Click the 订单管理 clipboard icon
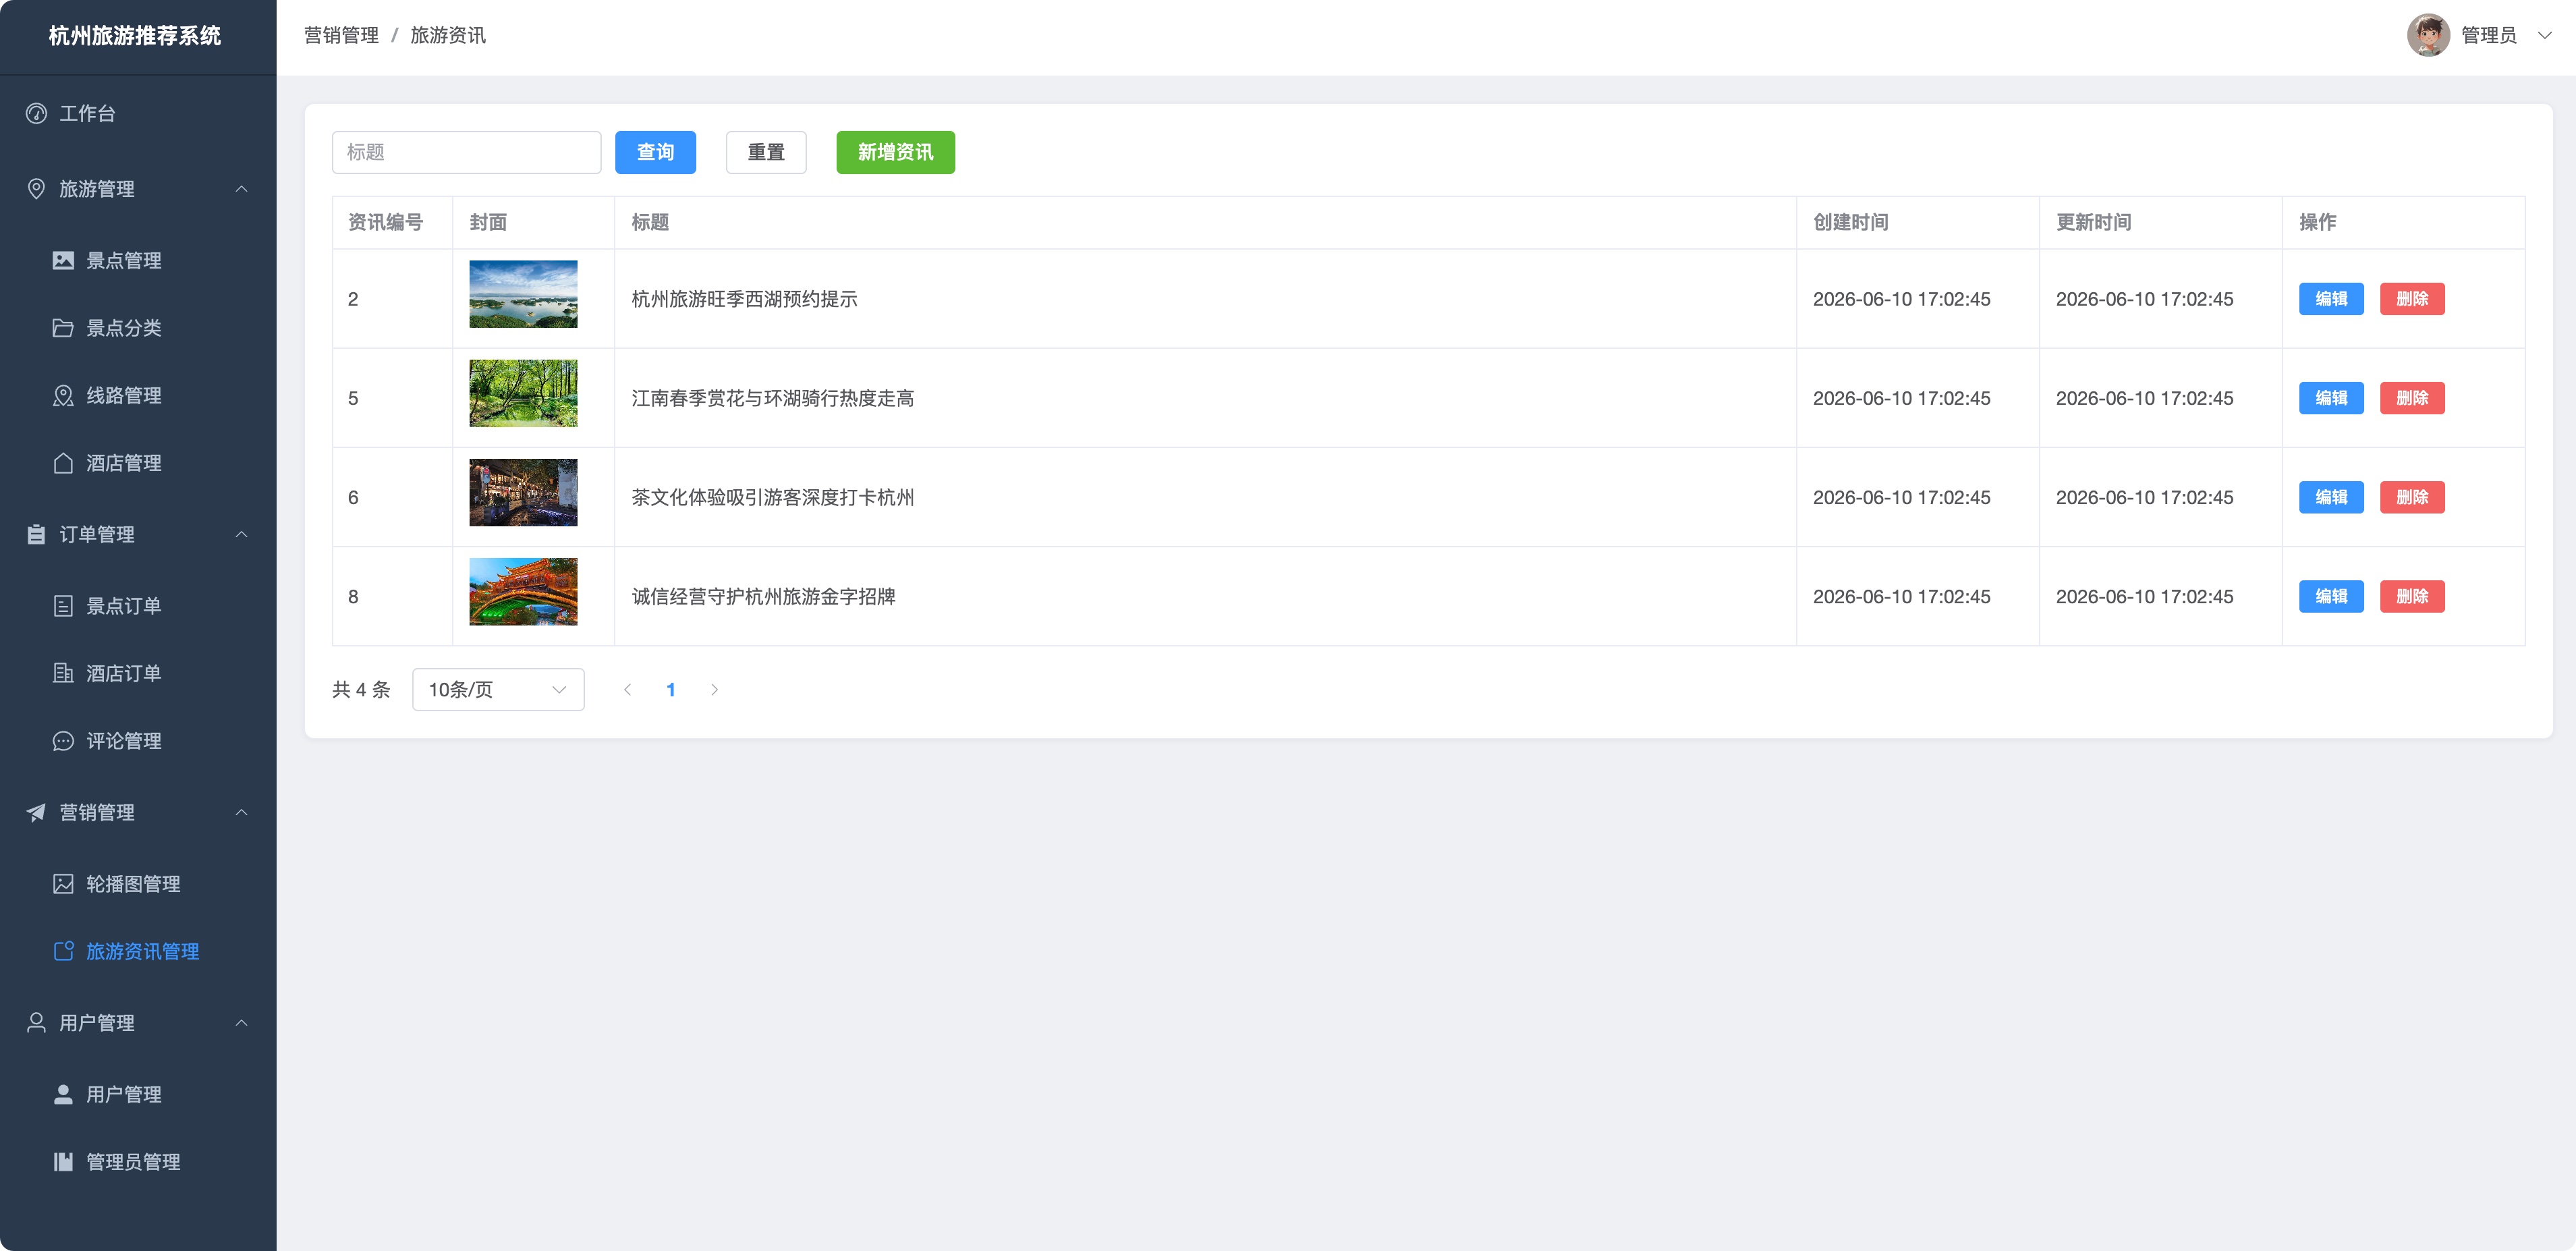The height and width of the screenshot is (1251, 2576). (x=36, y=534)
